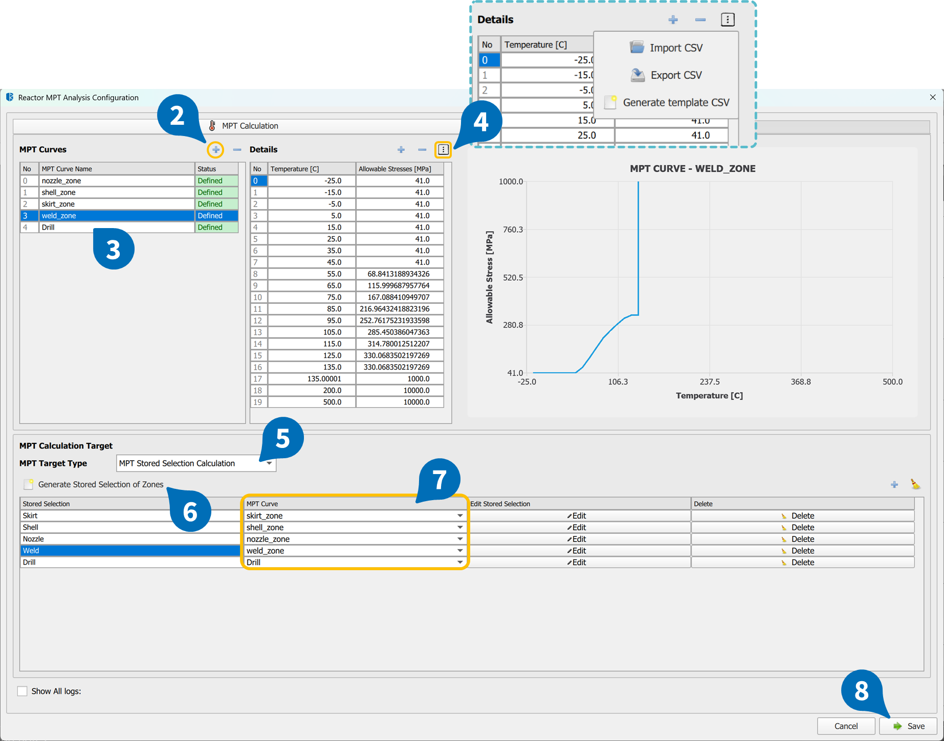The width and height of the screenshot is (944, 741).
Task: Click the three-dot icon in the enlarged Details inset
Action: click(728, 20)
